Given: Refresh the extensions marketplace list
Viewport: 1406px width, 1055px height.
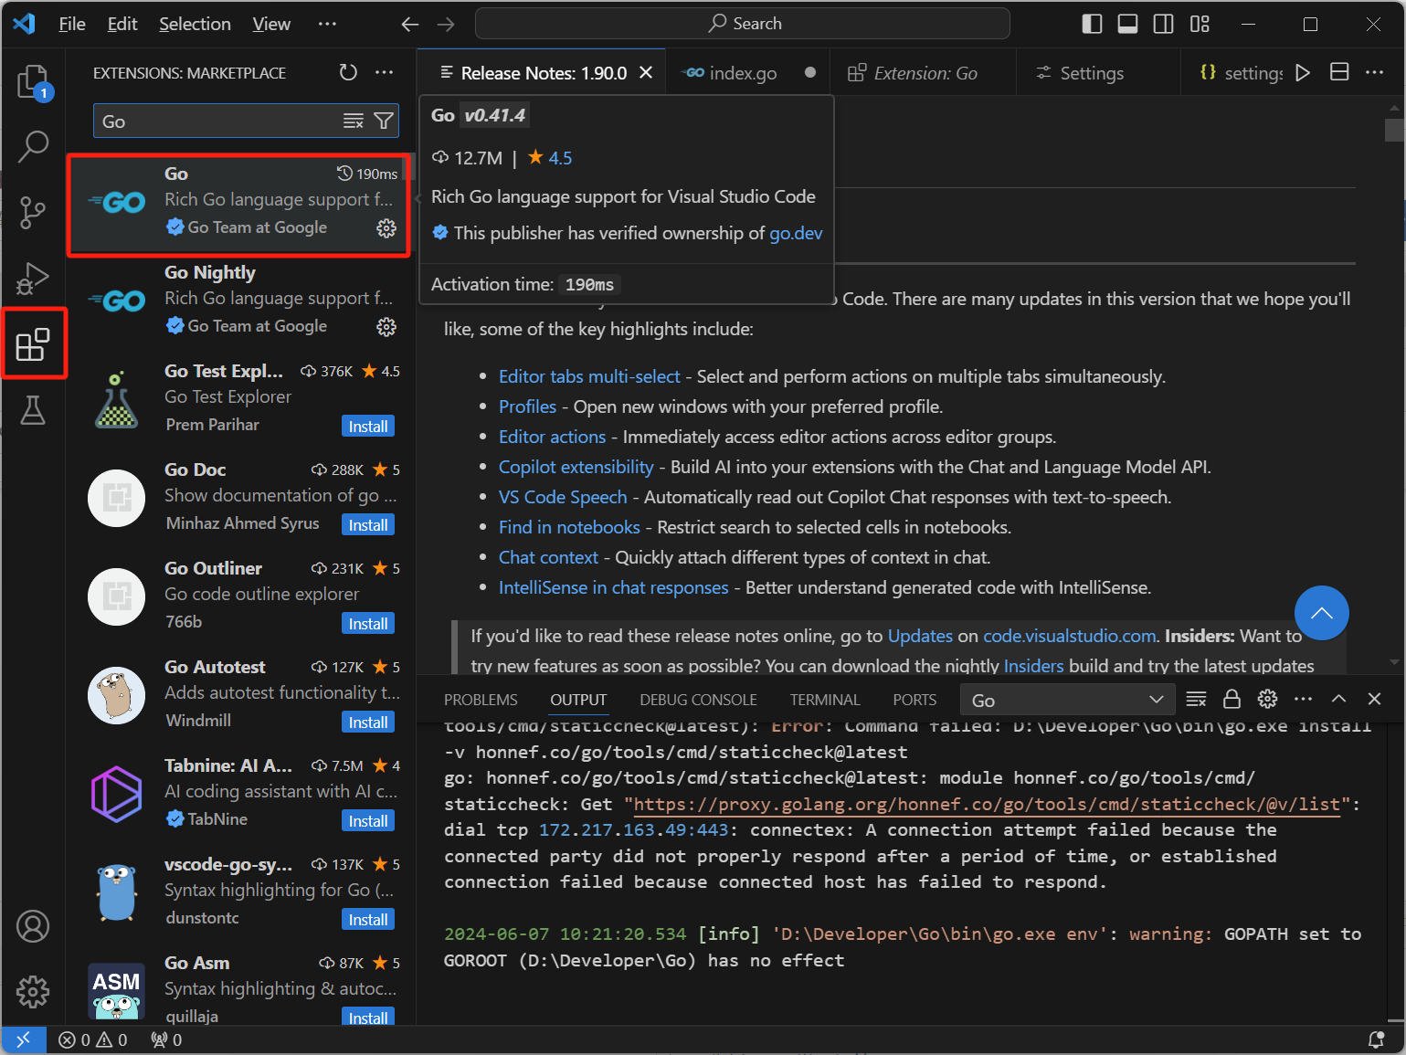Looking at the screenshot, I should (x=348, y=72).
